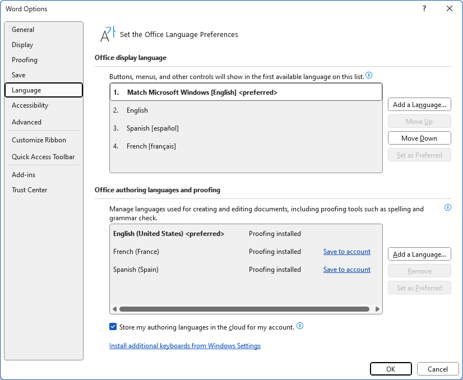Click Add a Language for display language
This screenshot has width=463, height=380.
[419, 104]
